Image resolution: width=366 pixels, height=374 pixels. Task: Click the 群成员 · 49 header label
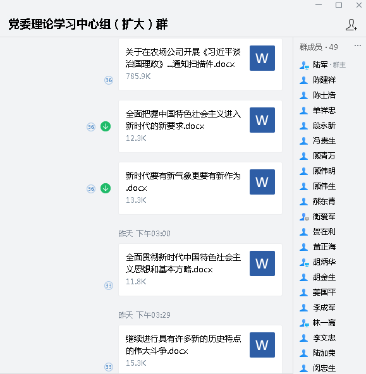point(319,47)
